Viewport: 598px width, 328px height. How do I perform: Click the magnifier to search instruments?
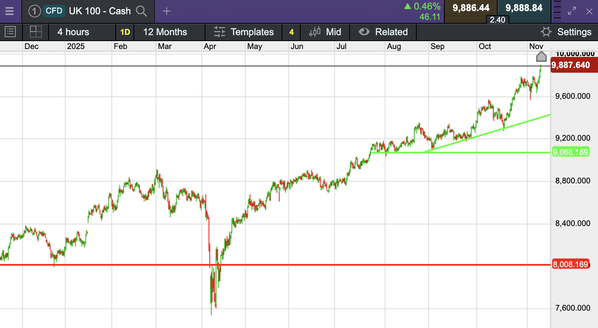point(141,11)
